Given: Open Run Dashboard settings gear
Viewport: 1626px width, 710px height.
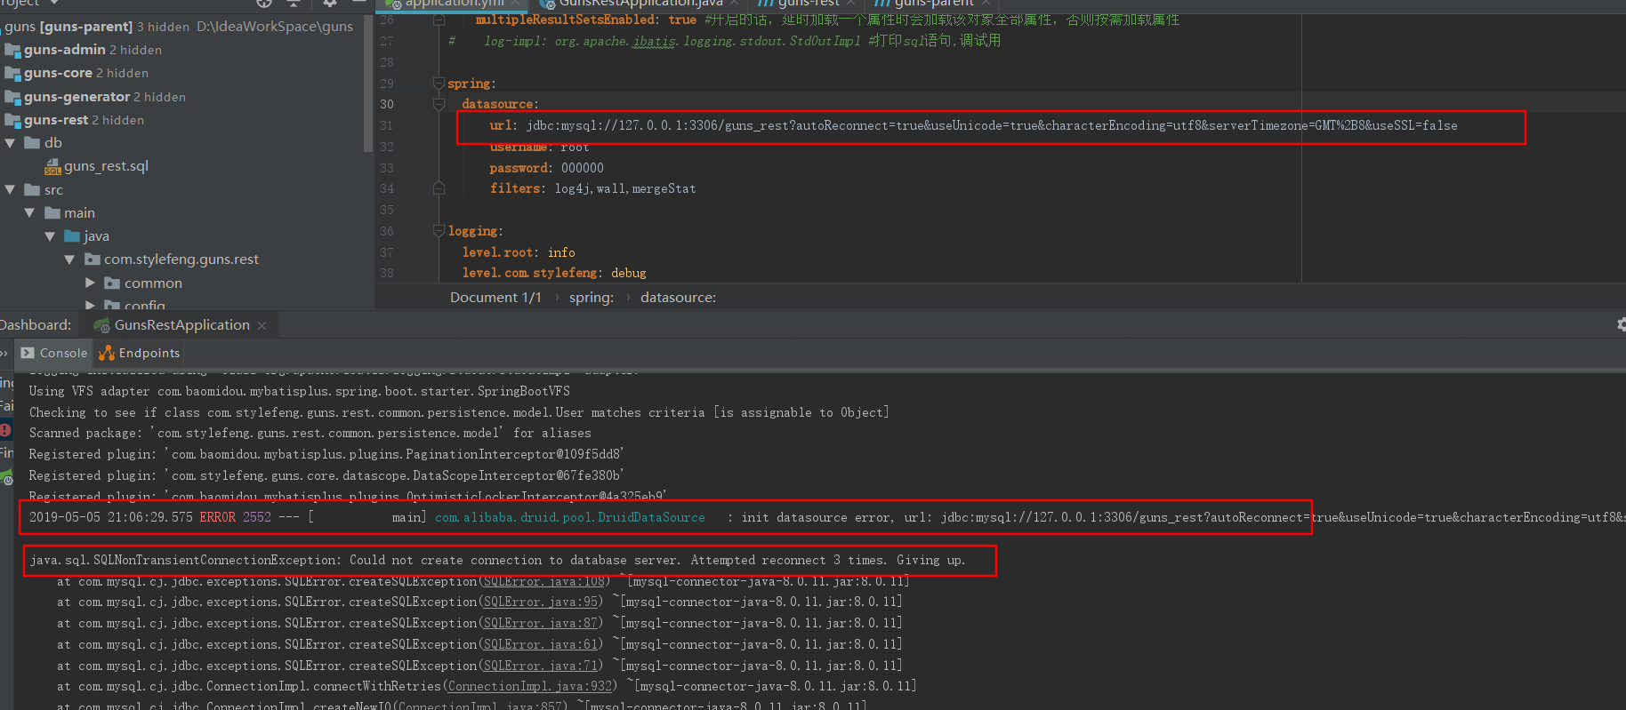Looking at the screenshot, I should click(x=1621, y=324).
